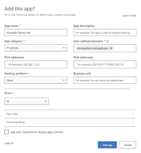Screen dimensions: 141x153
Task: Focus the App name input field
Action: (36, 32)
